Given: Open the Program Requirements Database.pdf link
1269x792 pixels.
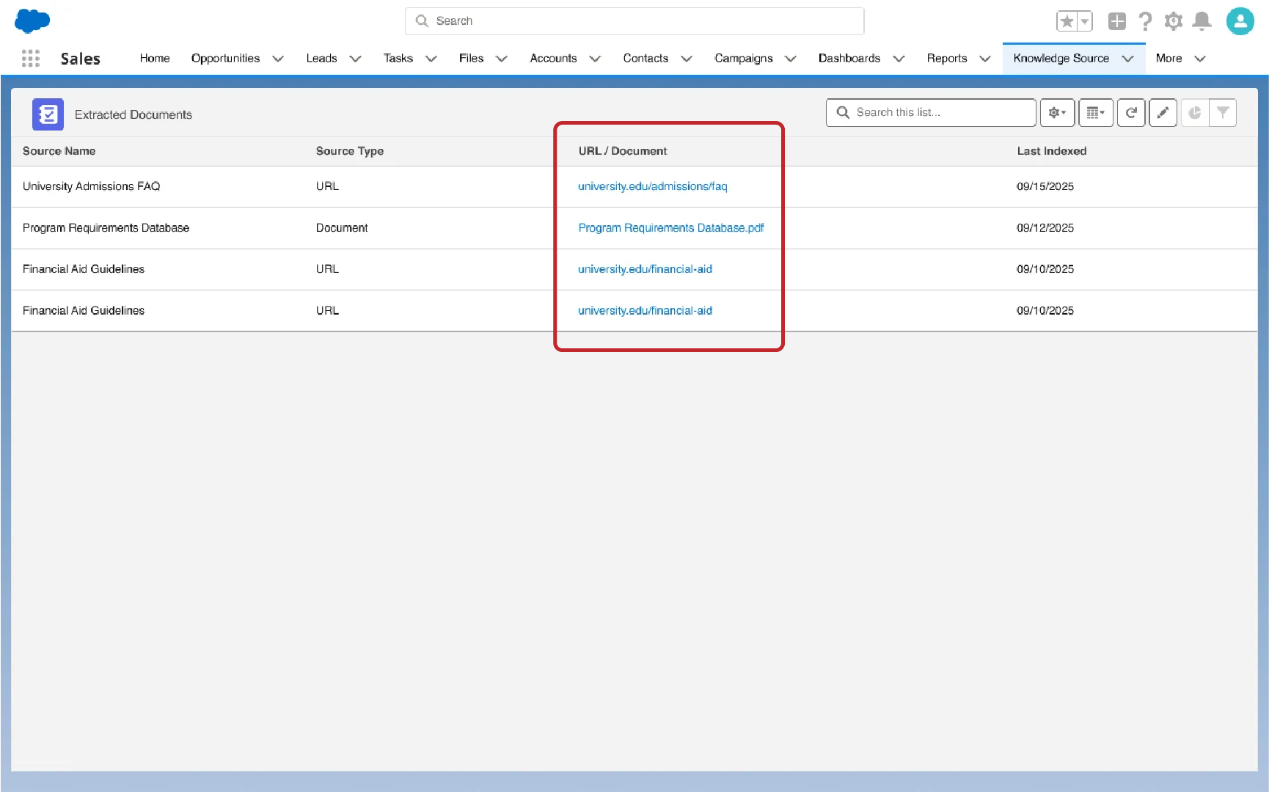Looking at the screenshot, I should click(x=670, y=228).
